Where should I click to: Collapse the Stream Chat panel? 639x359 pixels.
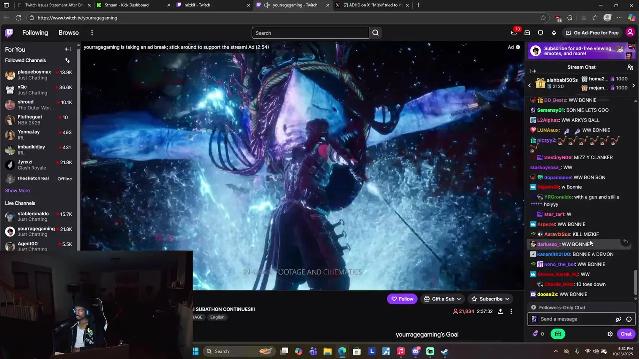[x=533, y=71]
